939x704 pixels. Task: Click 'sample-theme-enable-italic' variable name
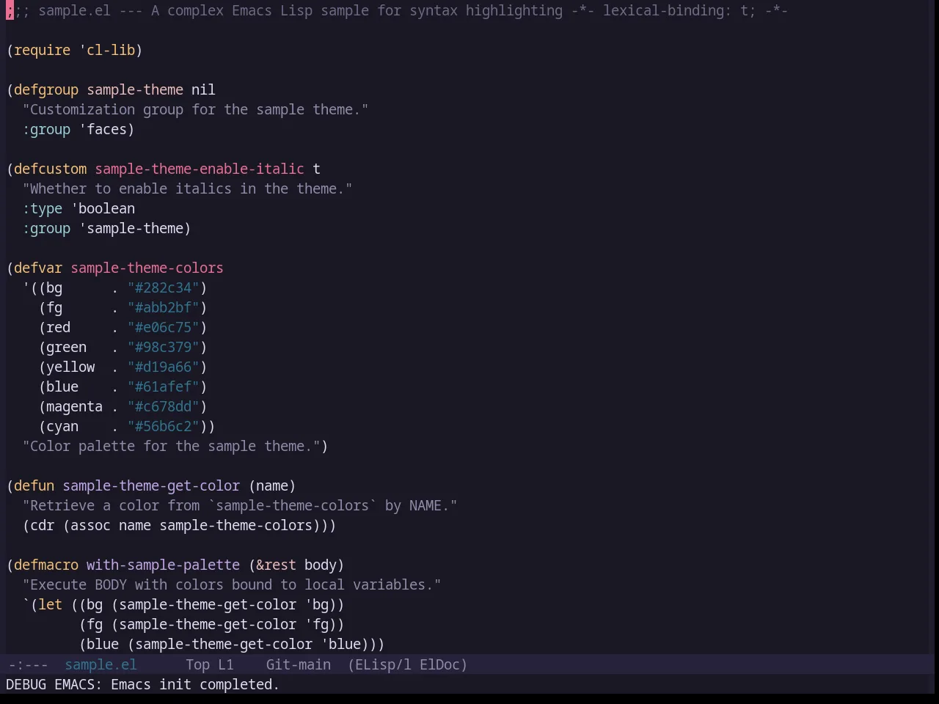(x=200, y=169)
